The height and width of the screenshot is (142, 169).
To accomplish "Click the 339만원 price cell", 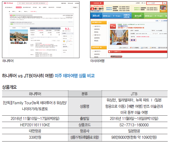I will pyautogui.click(x=35, y=137).
